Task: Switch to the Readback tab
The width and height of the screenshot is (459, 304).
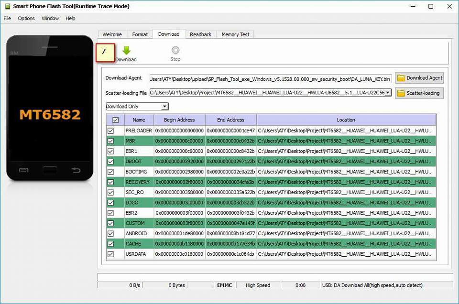Action: tap(200, 34)
